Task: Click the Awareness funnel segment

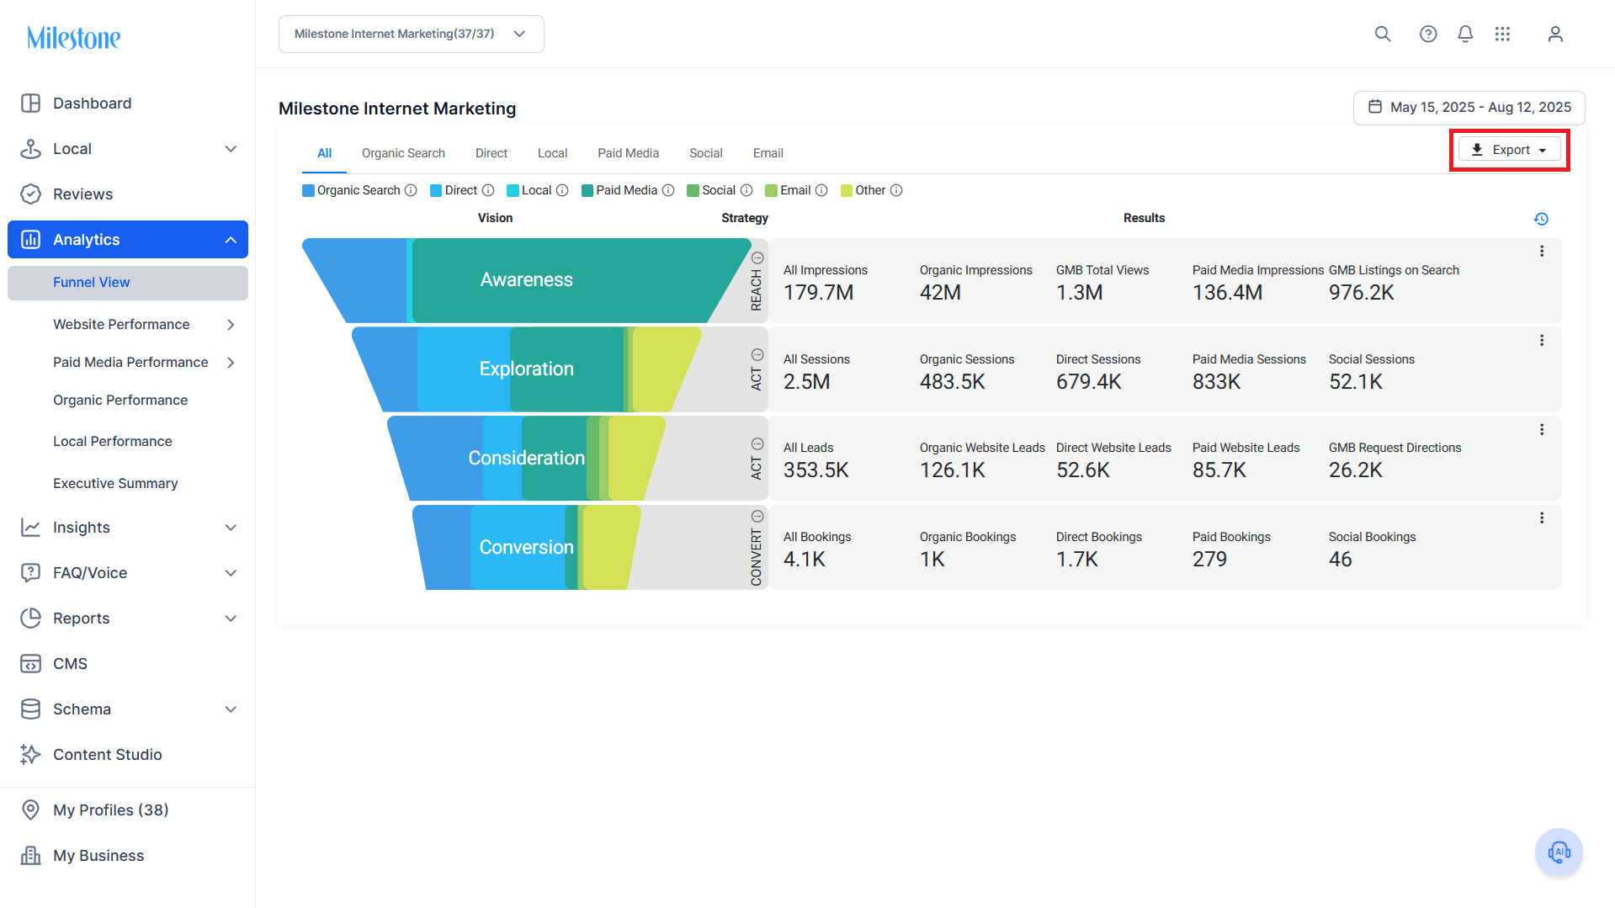Action: point(526,280)
